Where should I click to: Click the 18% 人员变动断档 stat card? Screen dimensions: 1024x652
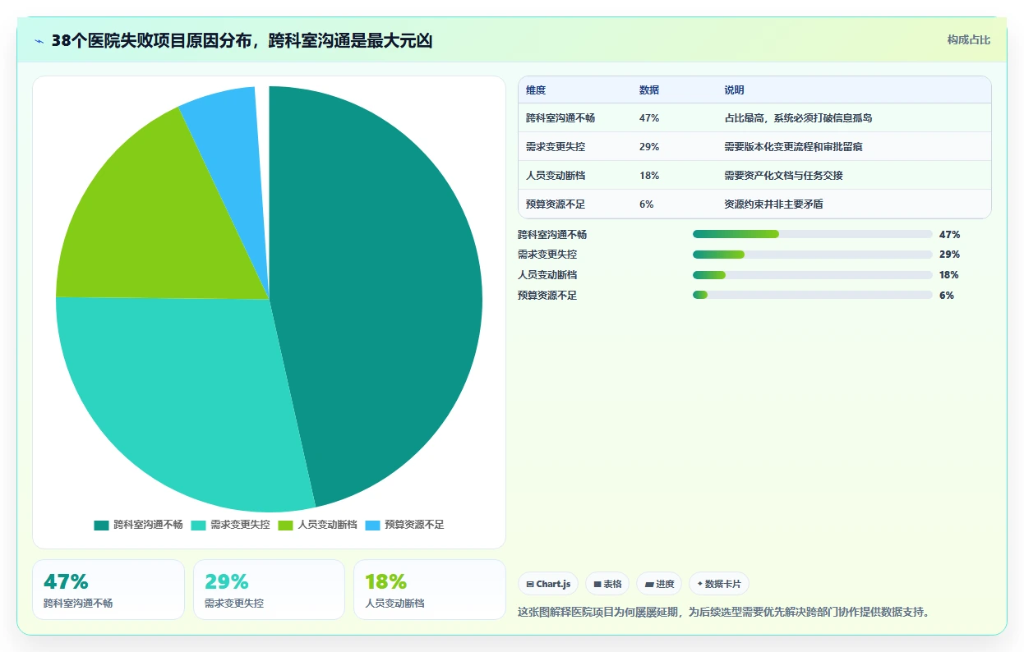coord(430,590)
